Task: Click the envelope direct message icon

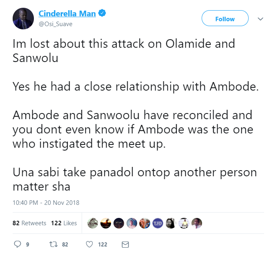Action: click(x=126, y=244)
